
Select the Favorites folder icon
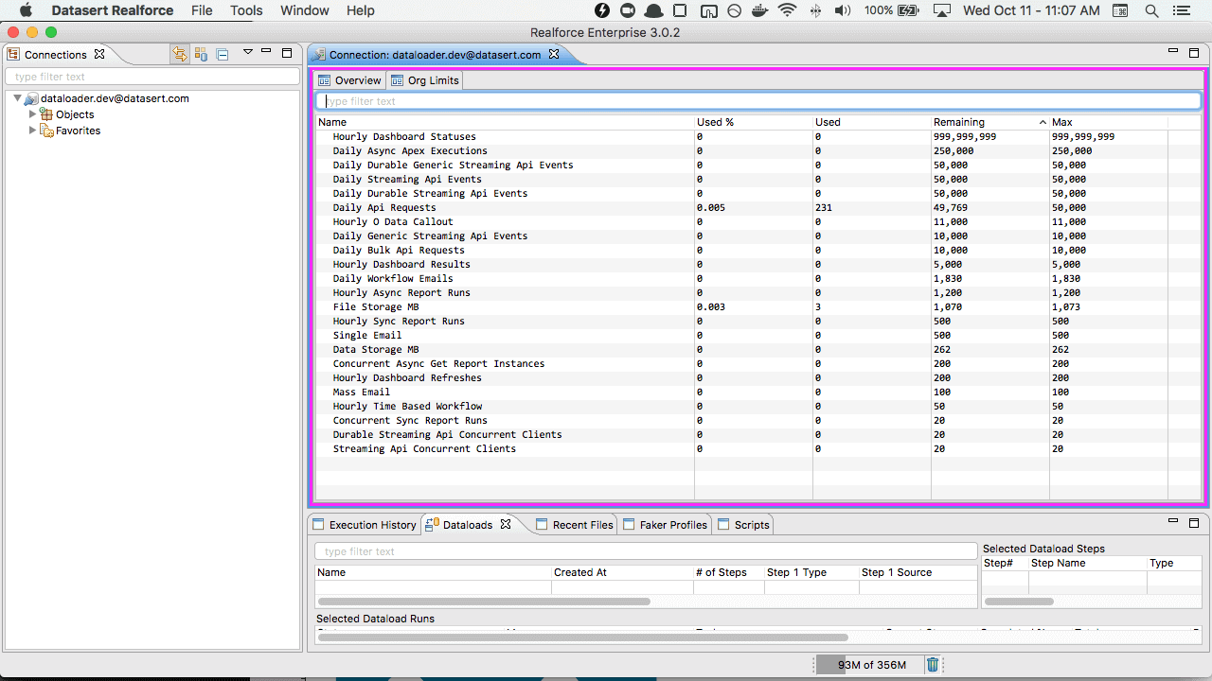coord(46,131)
